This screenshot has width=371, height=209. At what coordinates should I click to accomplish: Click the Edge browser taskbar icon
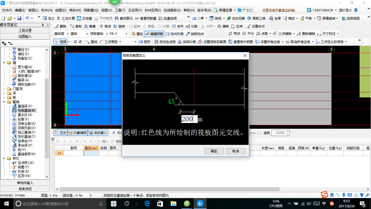147,204
